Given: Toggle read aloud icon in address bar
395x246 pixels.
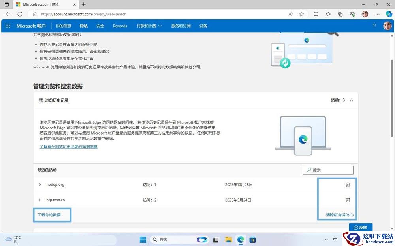Looking at the screenshot, I should pos(291,14).
